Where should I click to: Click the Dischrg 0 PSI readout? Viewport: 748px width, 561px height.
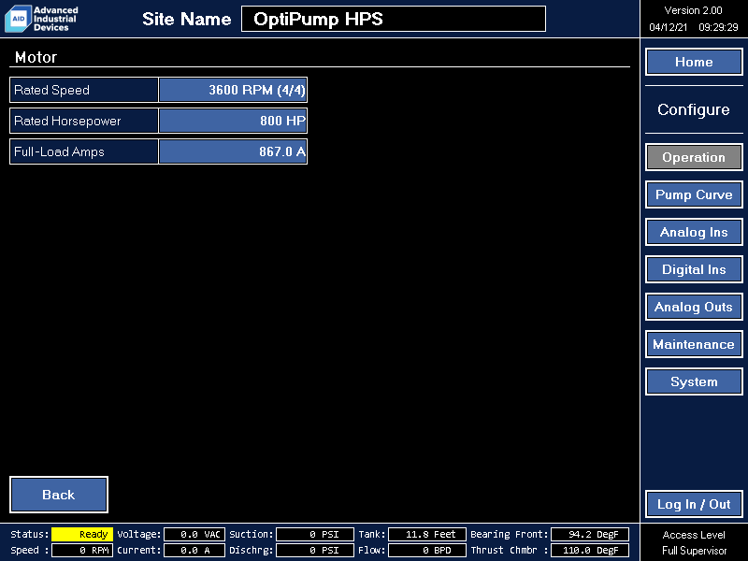(x=315, y=550)
